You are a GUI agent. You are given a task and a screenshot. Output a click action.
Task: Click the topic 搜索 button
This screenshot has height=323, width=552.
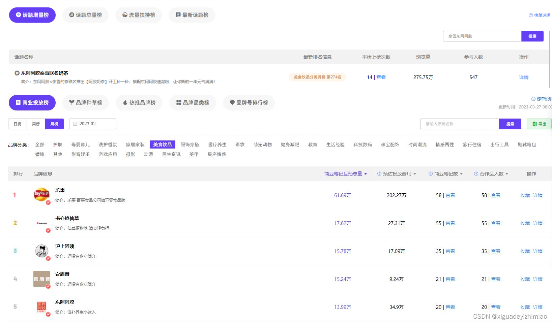tap(532, 36)
